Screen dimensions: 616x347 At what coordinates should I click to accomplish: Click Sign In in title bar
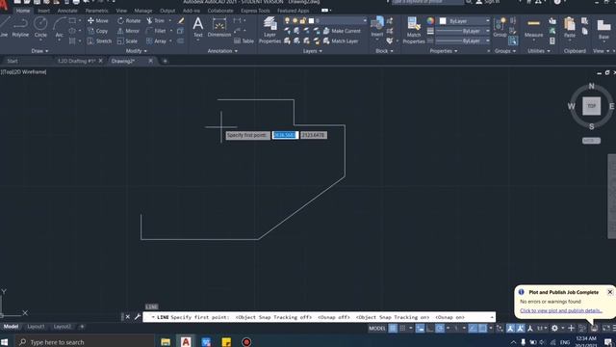488,2
